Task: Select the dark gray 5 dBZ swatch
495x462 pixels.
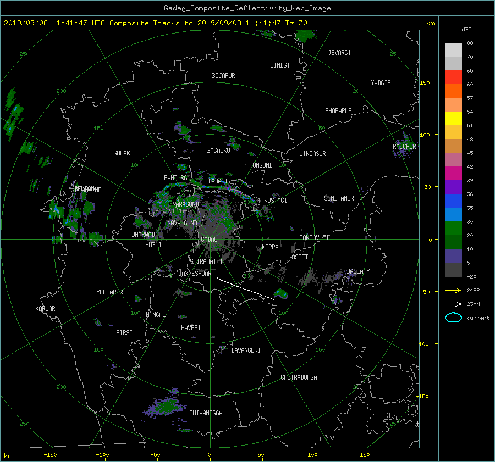Action: pyautogui.click(x=453, y=269)
